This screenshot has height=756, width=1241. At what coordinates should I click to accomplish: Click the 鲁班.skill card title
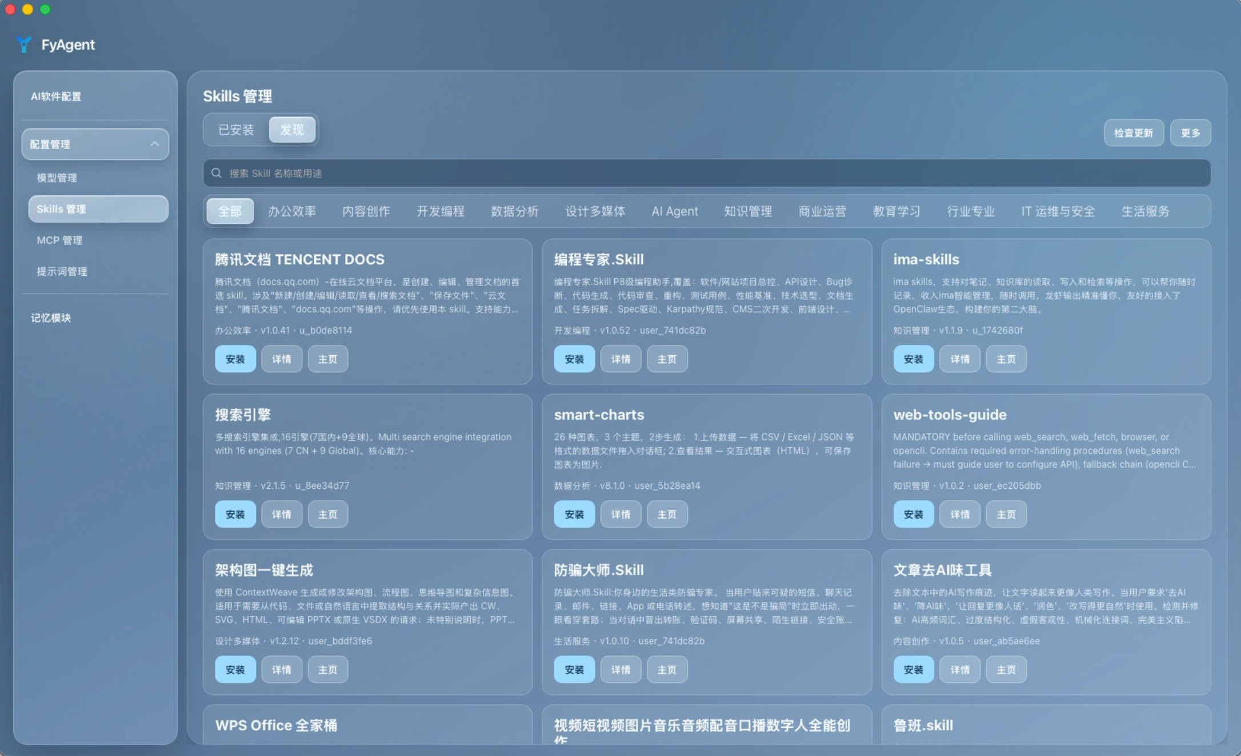click(x=923, y=725)
